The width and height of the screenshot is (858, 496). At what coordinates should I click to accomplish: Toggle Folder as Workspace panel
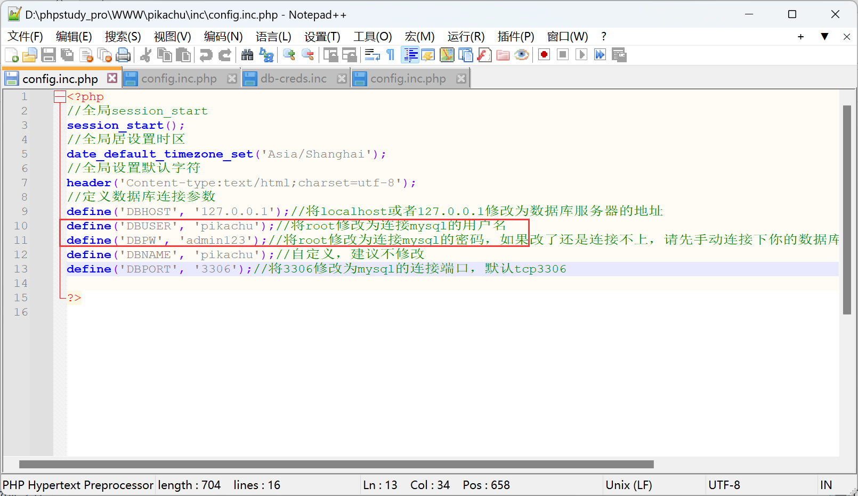point(503,55)
